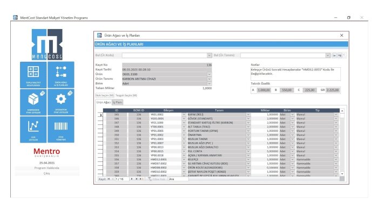Click the MentCost logo in sidebar
This screenshot has width=378, height=212.
pos(47,45)
